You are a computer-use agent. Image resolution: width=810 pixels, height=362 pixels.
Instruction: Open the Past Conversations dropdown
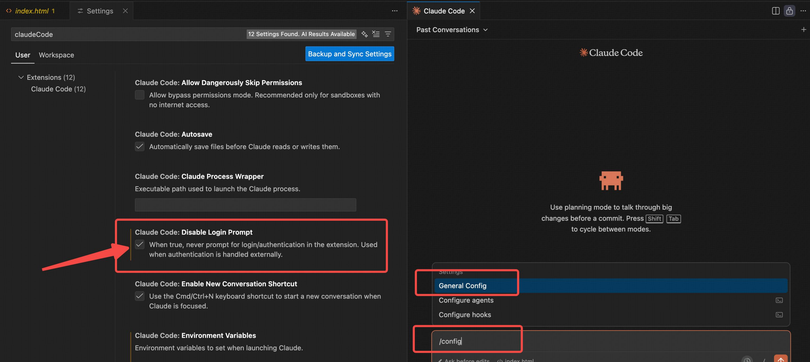[x=452, y=30]
